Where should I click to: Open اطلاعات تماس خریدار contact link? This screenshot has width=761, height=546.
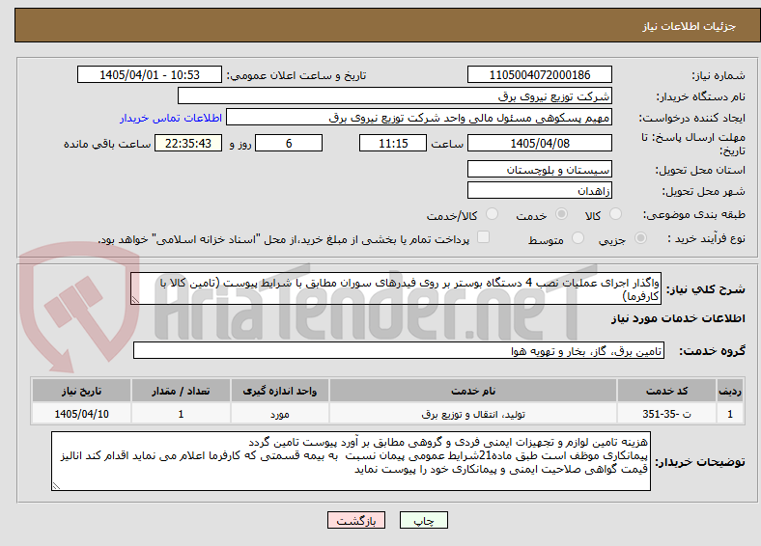[x=171, y=118]
